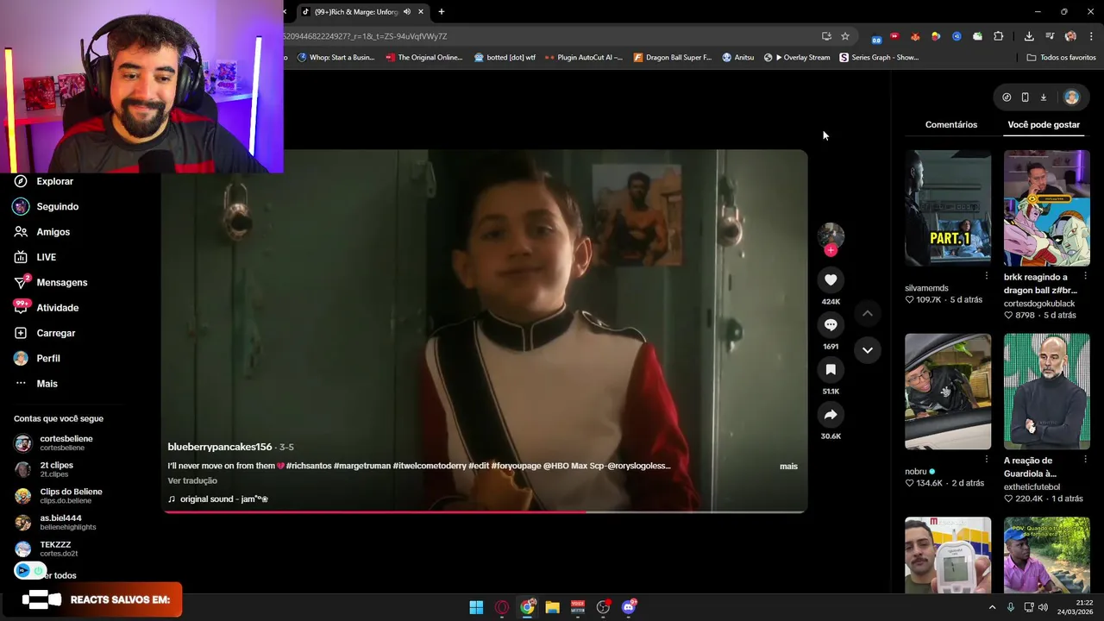The image size is (1104, 621).
Task: Open original sound - jam link
Action: (218, 499)
